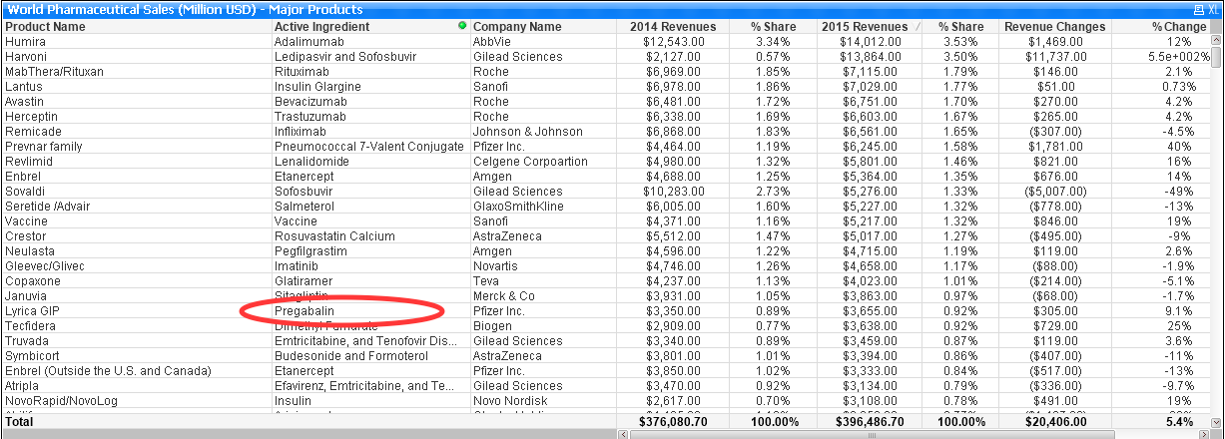The width and height of the screenshot is (1225, 439).
Task: Select the Atripla product cell
Action: pyautogui.click(x=136, y=386)
